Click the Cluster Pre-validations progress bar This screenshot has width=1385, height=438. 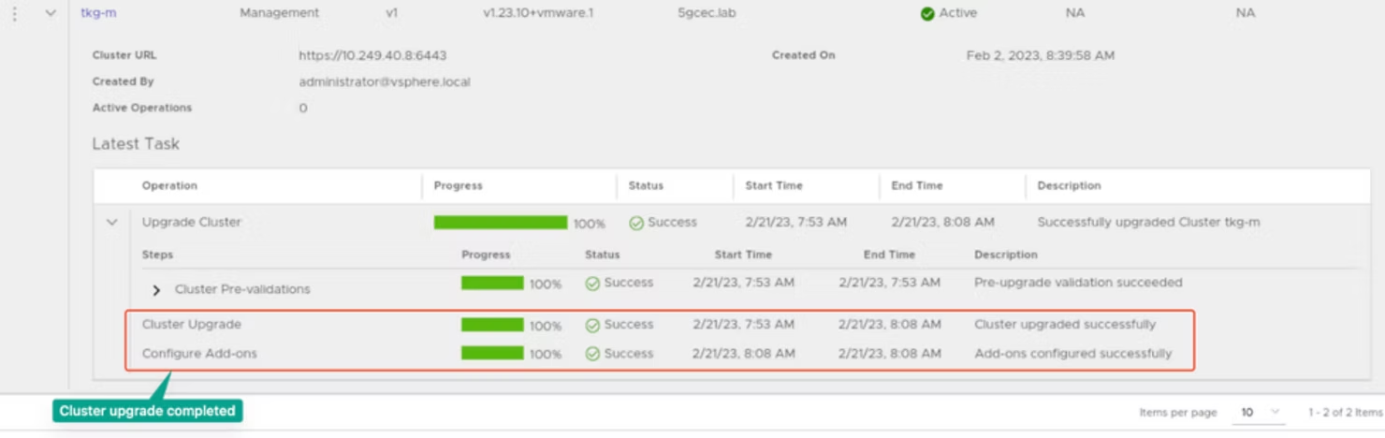tap(492, 283)
